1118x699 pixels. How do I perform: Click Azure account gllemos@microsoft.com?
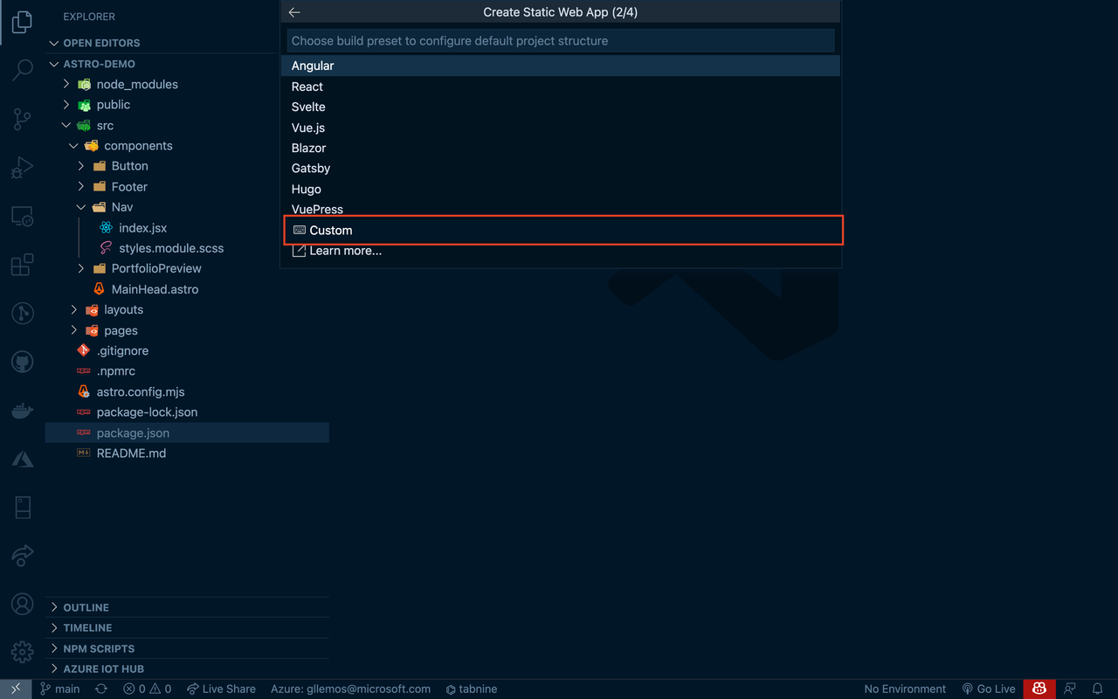coord(350,689)
